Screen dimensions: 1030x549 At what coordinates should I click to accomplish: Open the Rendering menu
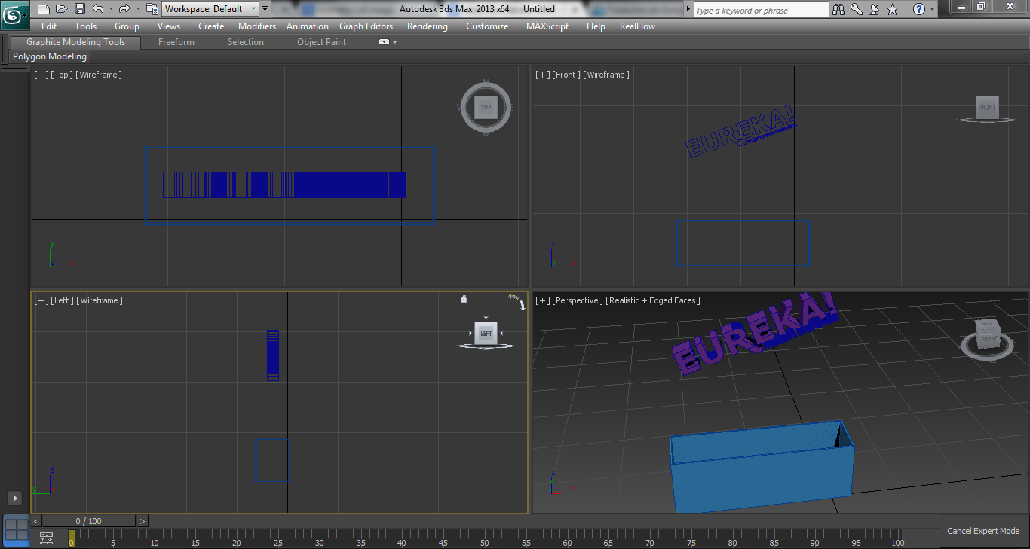pyautogui.click(x=428, y=26)
